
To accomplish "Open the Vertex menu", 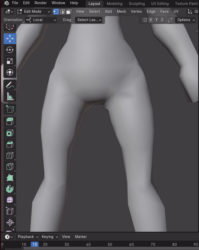I will [136, 11].
